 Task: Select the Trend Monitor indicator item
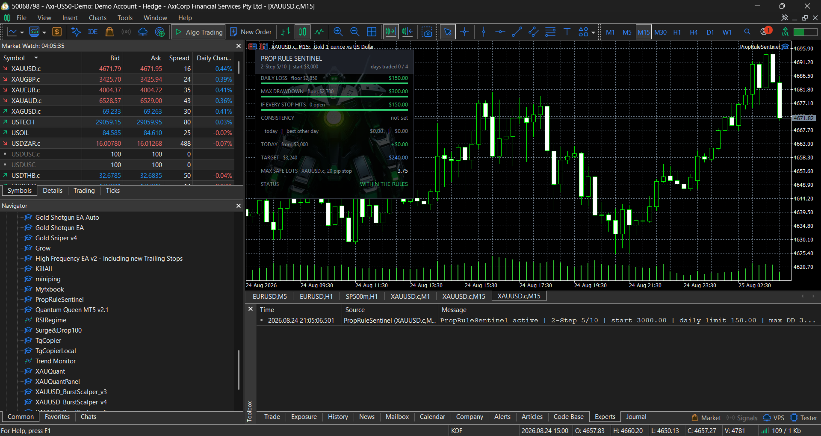coord(56,361)
